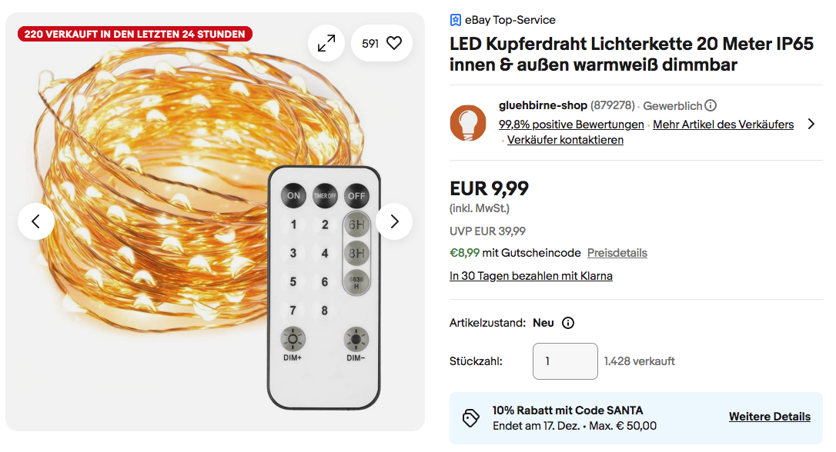
Task: Open Mehr Artikel des Verkäufers
Action: pyautogui.click(x=723, y=125)
